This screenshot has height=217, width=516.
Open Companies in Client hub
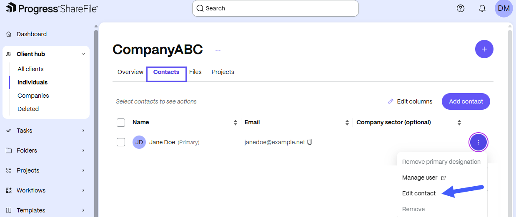33,96
